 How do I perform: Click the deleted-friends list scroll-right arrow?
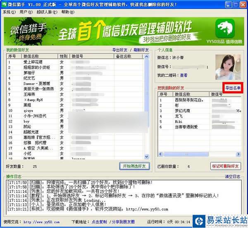point(238,154)
